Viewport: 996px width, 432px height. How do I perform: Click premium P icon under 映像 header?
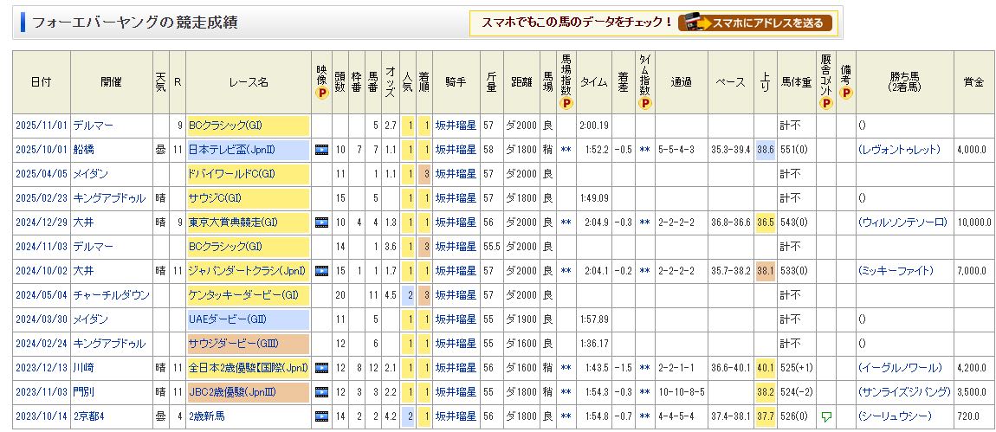(322, 93)
